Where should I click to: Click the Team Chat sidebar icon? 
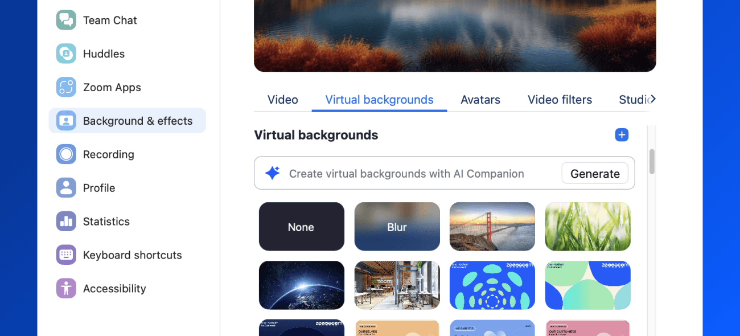point(66,20)
